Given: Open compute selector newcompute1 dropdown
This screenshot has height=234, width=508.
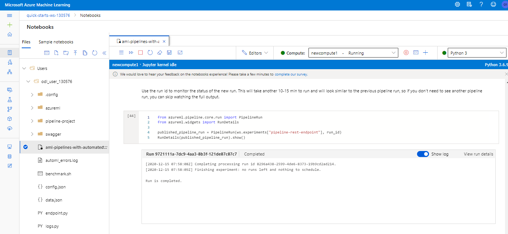Looking at the screenshot, I should coord(353,53).
